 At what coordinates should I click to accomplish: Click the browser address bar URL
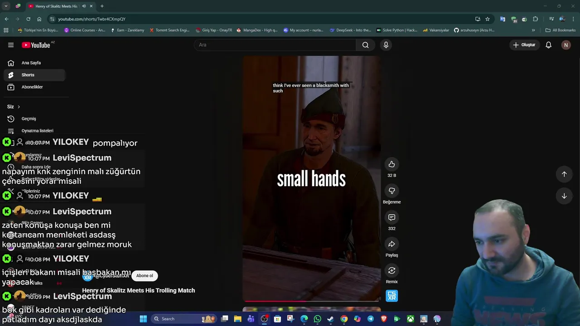[x=92, y=19]
